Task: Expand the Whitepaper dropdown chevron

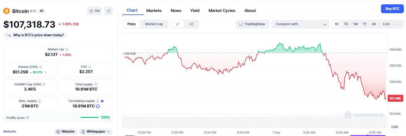Action: pos(109,132)
